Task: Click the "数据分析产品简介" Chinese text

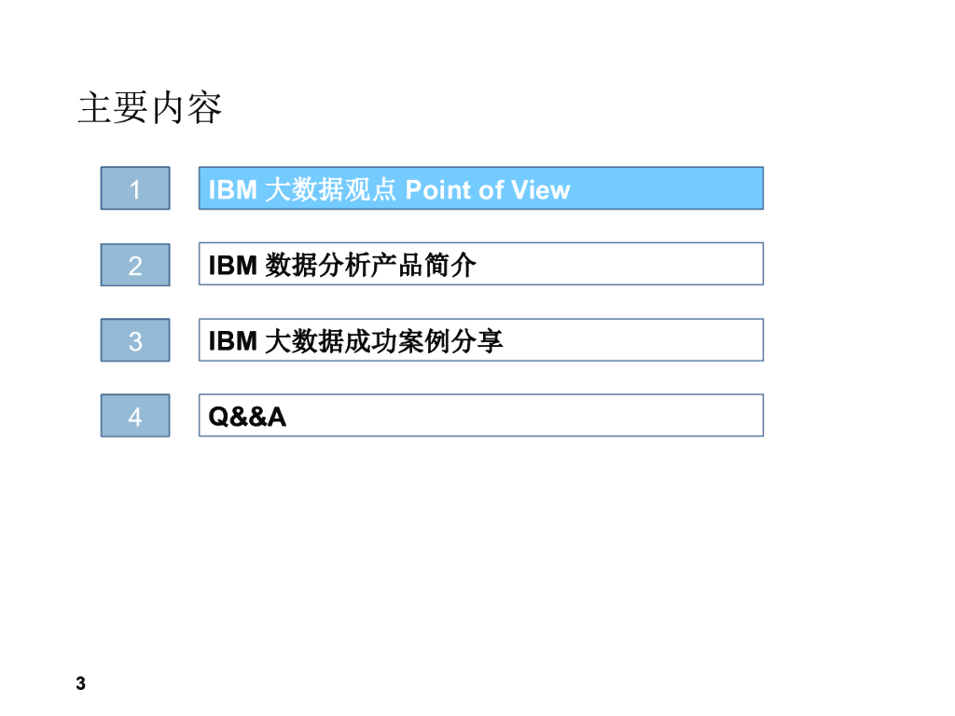Action: [x=370, y=266]
